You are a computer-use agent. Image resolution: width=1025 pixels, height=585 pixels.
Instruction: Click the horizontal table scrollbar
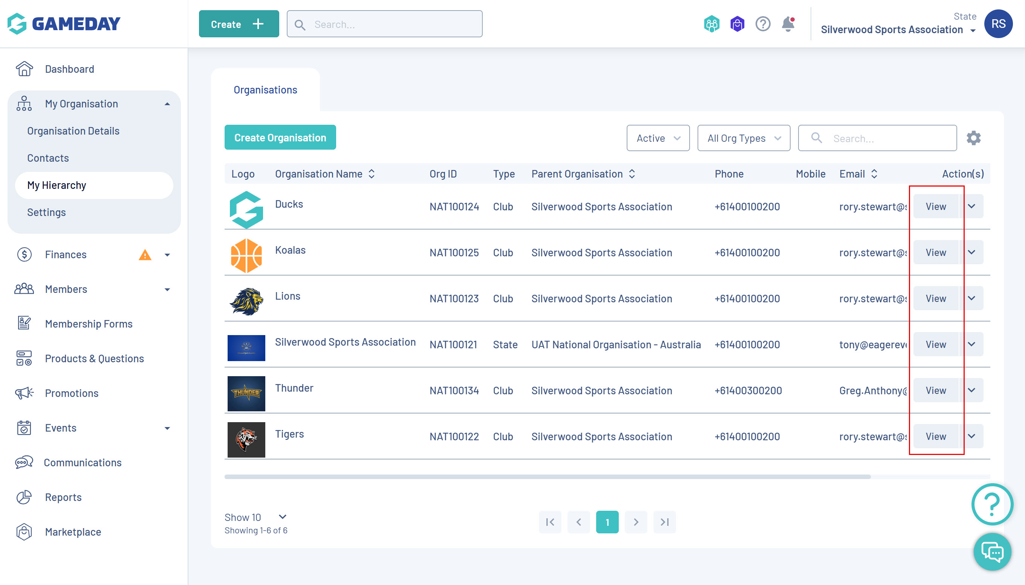pyautogui.click(x=547, y=477)
